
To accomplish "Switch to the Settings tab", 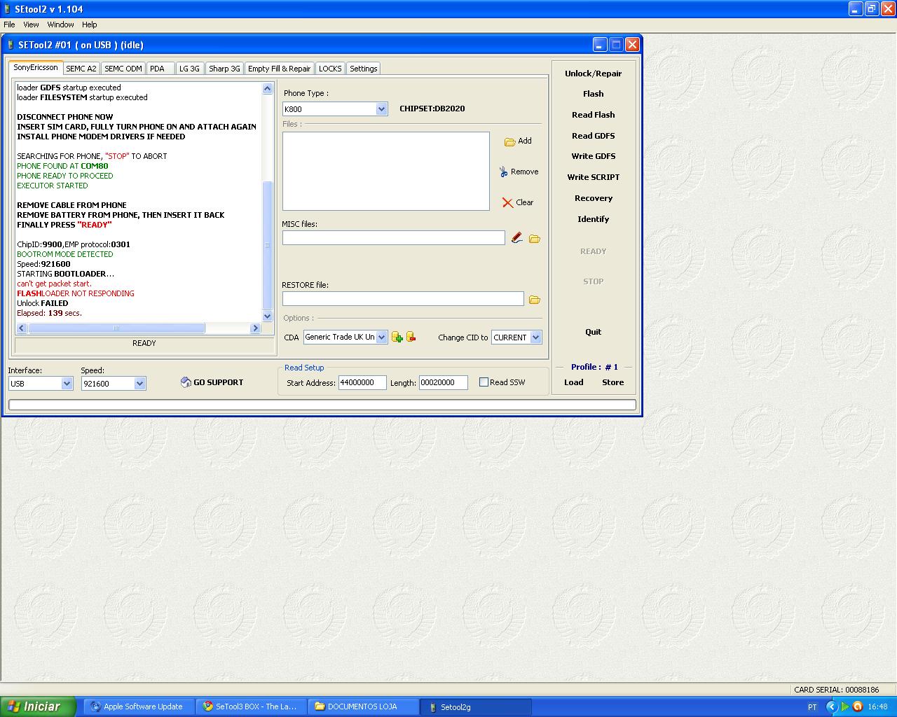I will [364, 69].
